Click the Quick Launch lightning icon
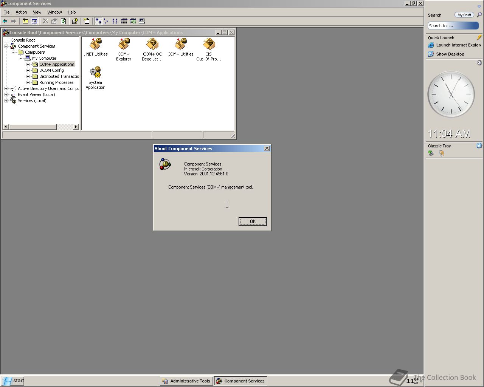Screen dimensions: 484x387 (479, 37)
